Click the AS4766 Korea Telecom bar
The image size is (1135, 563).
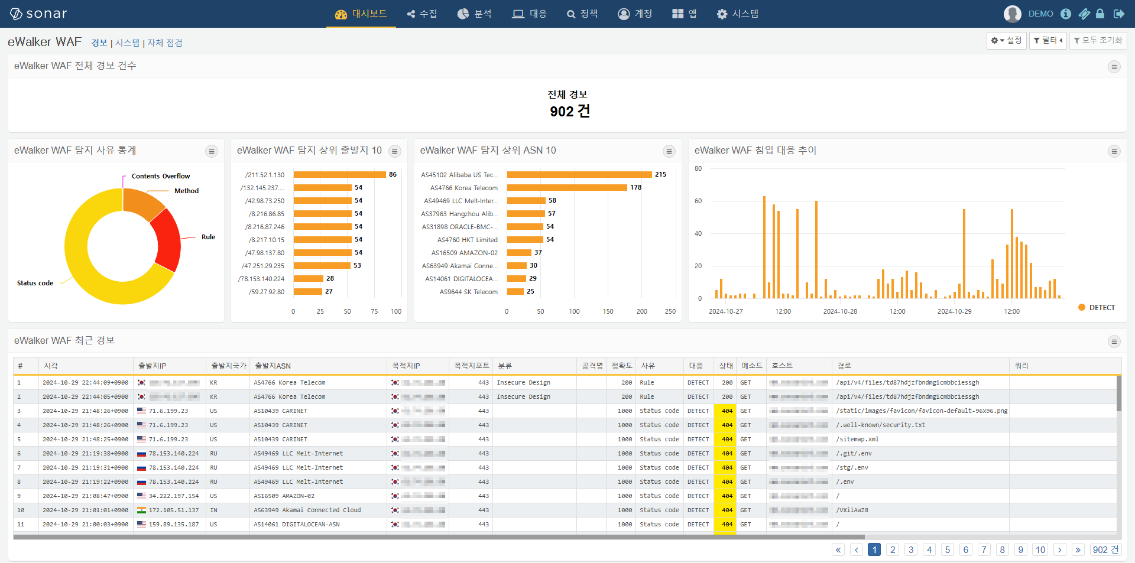pyautogui.click(x=567, y=187)
